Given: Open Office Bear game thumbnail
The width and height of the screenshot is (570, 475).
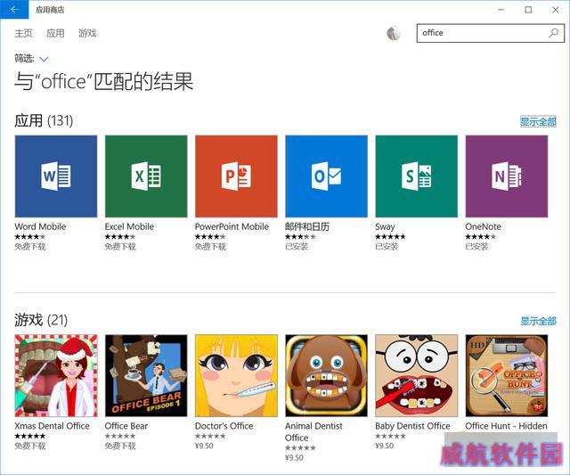Looking at the screenshot, I should (x=146, y=376).
